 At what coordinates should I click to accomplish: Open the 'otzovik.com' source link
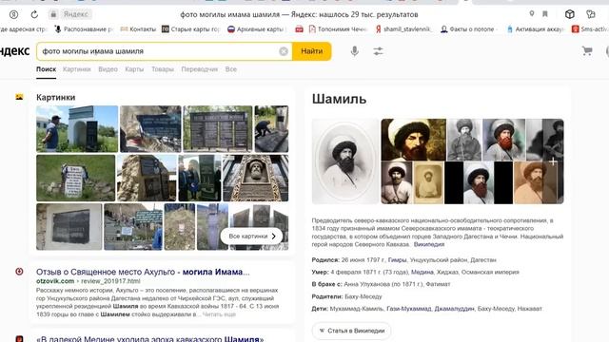point(55,281)
